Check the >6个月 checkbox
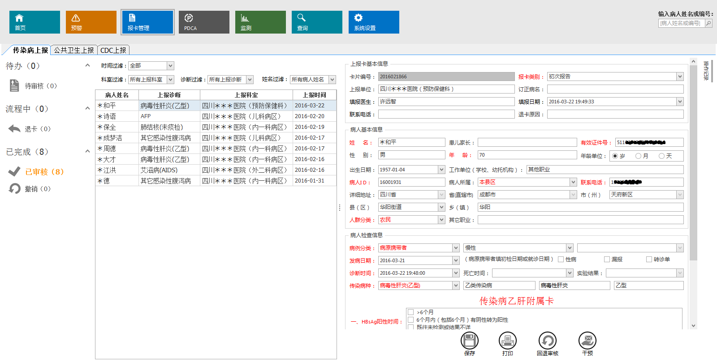The width and height of the screenshot is (717, 362). point(410,312)
